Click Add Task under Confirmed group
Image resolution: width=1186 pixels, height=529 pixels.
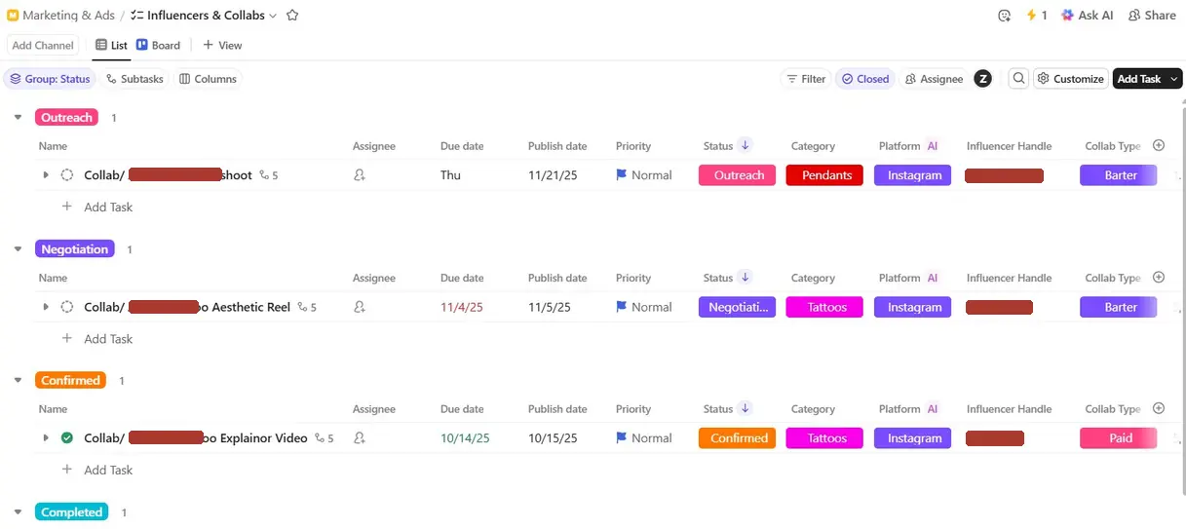(x=97, y=470)
